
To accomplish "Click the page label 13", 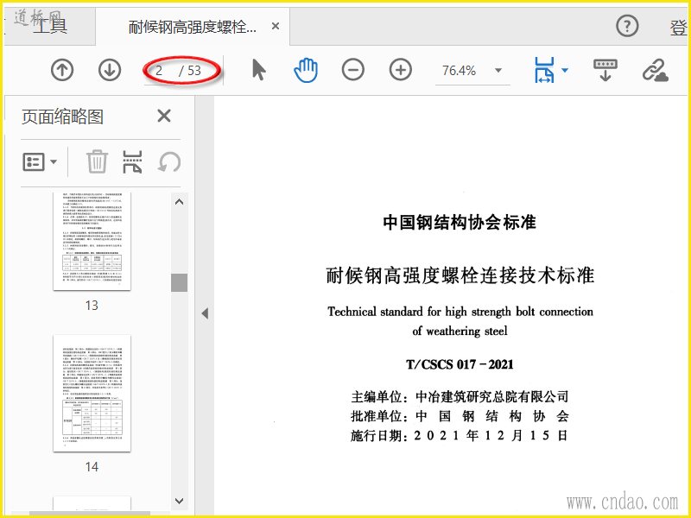I will click(92, 306).
